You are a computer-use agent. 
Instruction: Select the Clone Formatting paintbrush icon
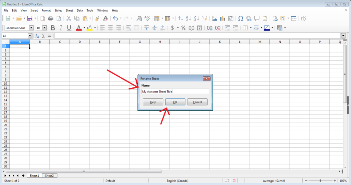[97, 18]
